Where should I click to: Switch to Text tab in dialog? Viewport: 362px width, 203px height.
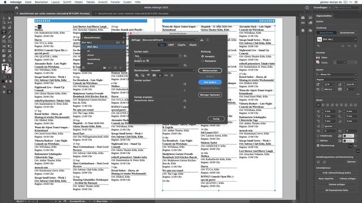pyautogui.click(x=162, y=45)
